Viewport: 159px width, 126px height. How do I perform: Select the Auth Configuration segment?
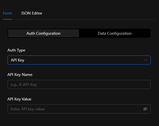[x=43, y=33]
